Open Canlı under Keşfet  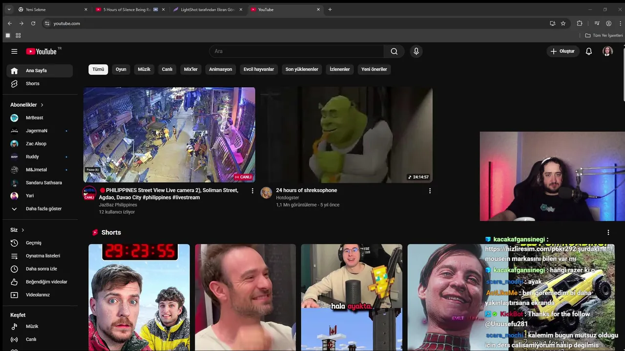(40, 339)
